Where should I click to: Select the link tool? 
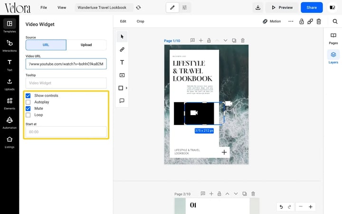tap(122, 49)
